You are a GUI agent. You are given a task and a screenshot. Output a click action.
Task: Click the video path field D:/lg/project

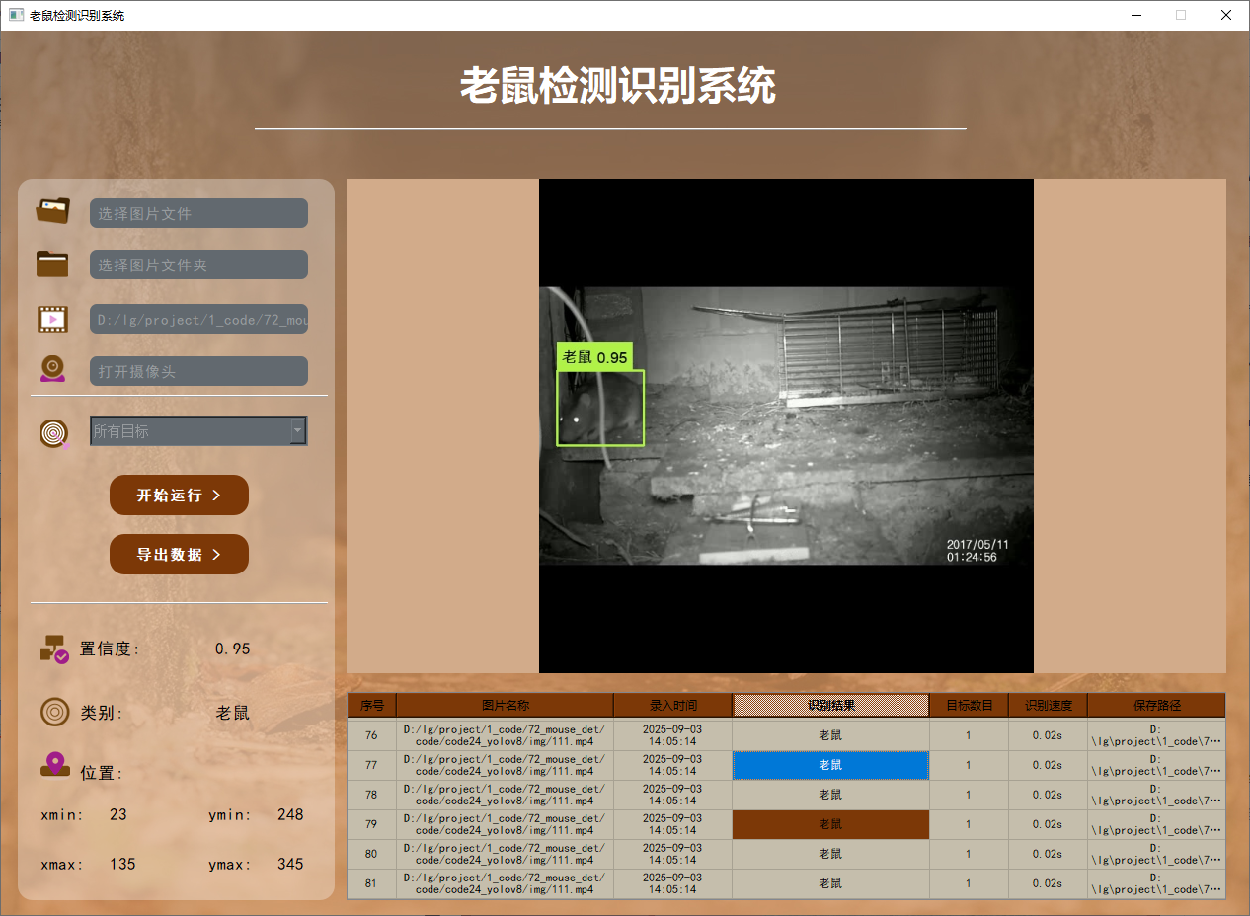coord(198,319)
